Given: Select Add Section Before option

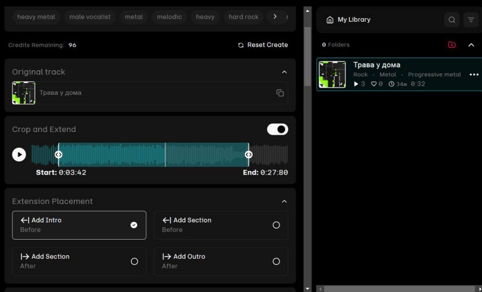Looking at the screenshot, I should pyautogui.click(x=221, y=225).
